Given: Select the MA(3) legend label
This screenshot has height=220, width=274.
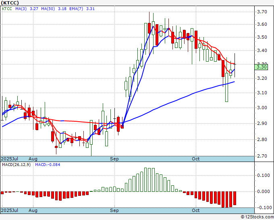Looking at the screenshot, I should point(21,9).
